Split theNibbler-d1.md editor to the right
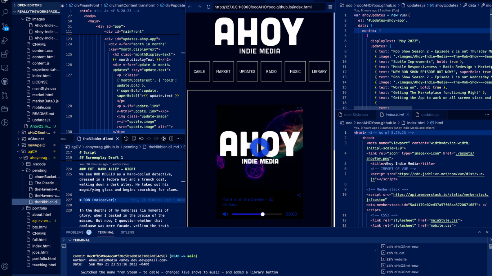This screenshot has height=276, width=492. point(171,139)
